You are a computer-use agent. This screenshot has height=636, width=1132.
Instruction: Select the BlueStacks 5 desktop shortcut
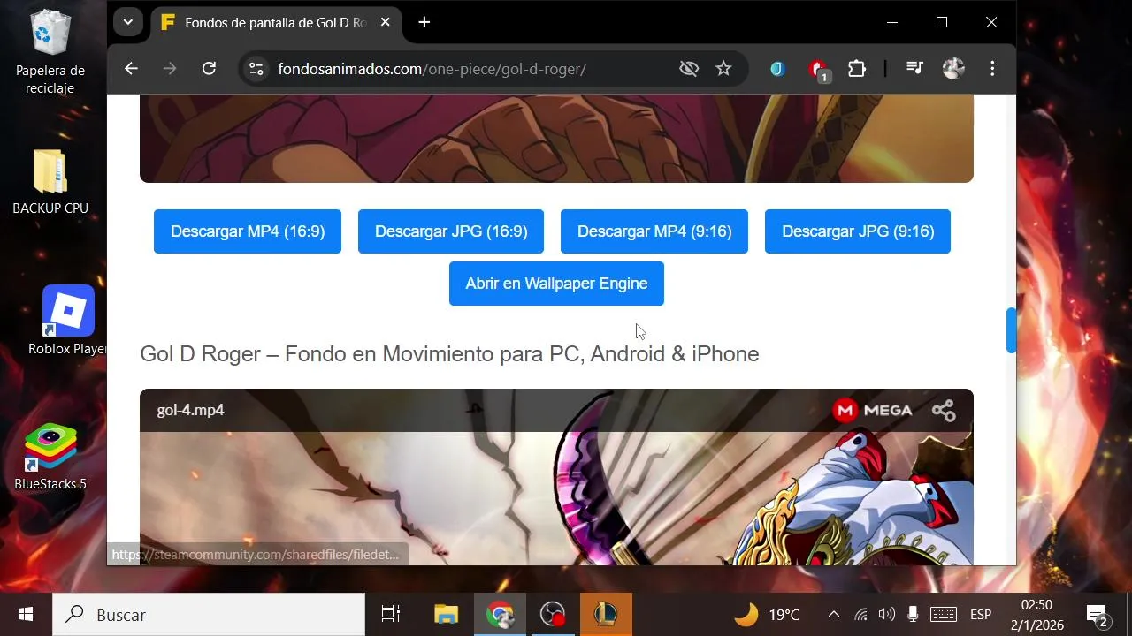(50, 457)
